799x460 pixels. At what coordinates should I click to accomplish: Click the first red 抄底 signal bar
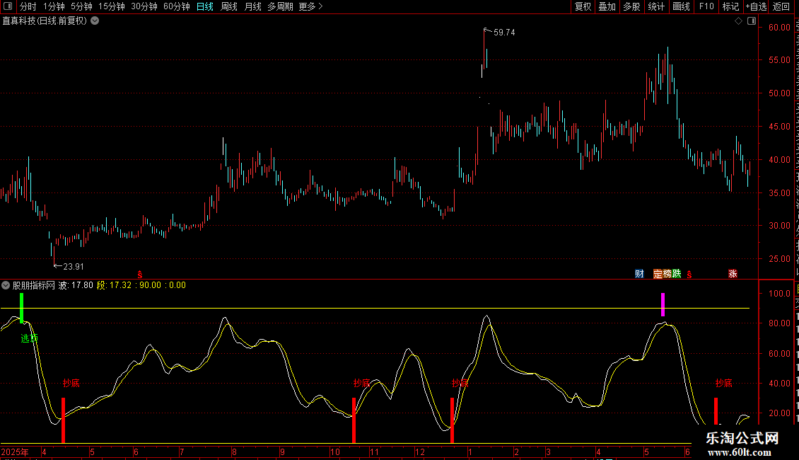pos(63,420)
